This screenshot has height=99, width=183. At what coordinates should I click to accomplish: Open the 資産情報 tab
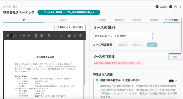[x=119, y=20]
